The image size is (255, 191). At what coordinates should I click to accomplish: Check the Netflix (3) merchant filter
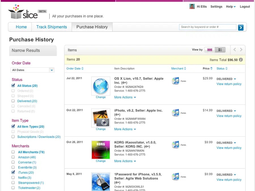pos(13,177)
